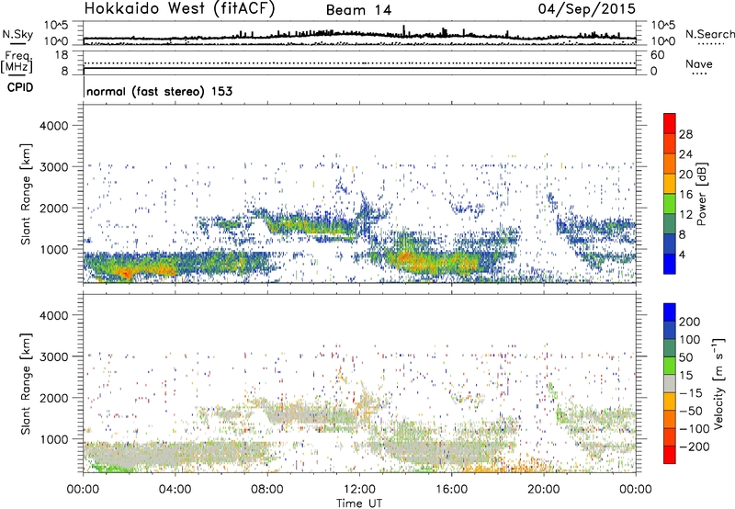Click the '16:00' time axis tick label

(x=451, y=490)
